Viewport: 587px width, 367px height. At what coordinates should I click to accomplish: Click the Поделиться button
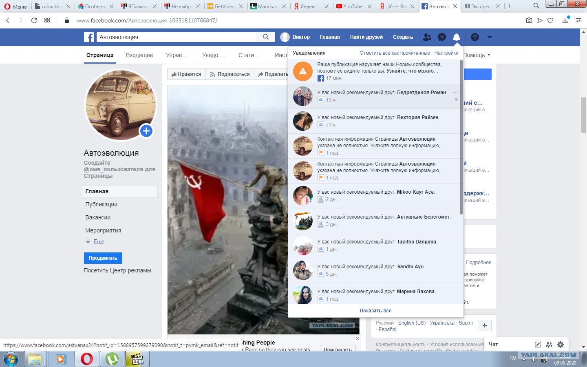tap(272, 74)
